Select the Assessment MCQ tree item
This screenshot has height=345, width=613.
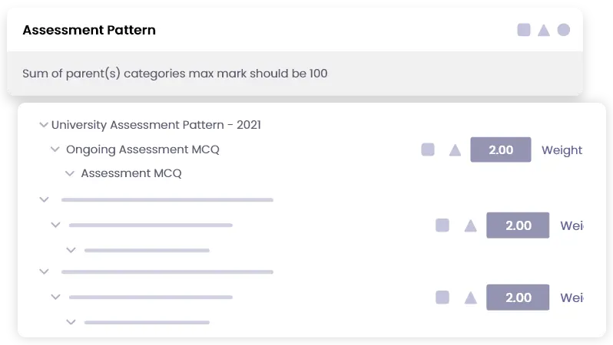[x=131, y=173]
